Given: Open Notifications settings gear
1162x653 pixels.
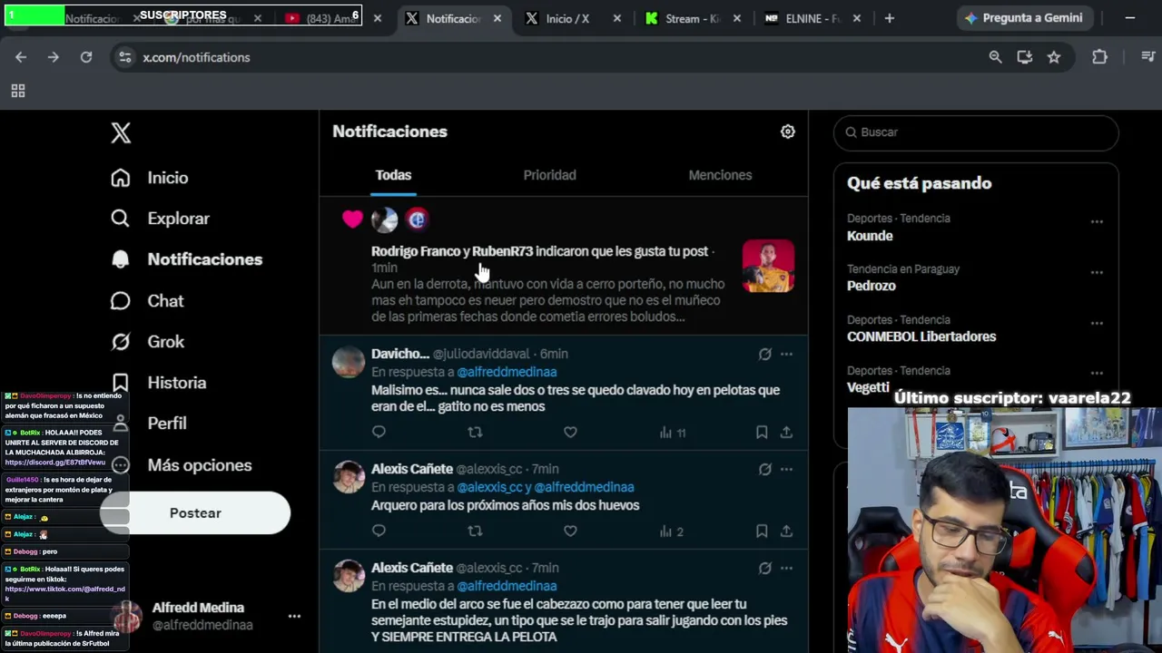Looking at the screenshot, I should [788, 132].
